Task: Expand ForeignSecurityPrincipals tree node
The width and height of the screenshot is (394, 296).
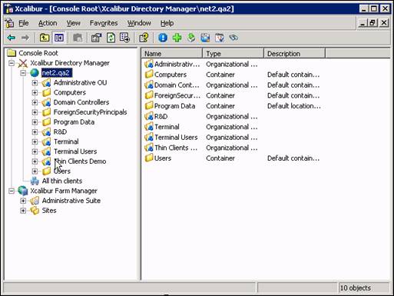Action: (x=35, y=112)
